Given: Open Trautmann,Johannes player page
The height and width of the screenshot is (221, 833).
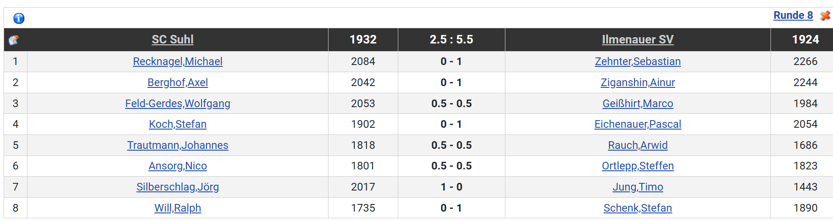Looking at the screenshot, I should 177,145.
